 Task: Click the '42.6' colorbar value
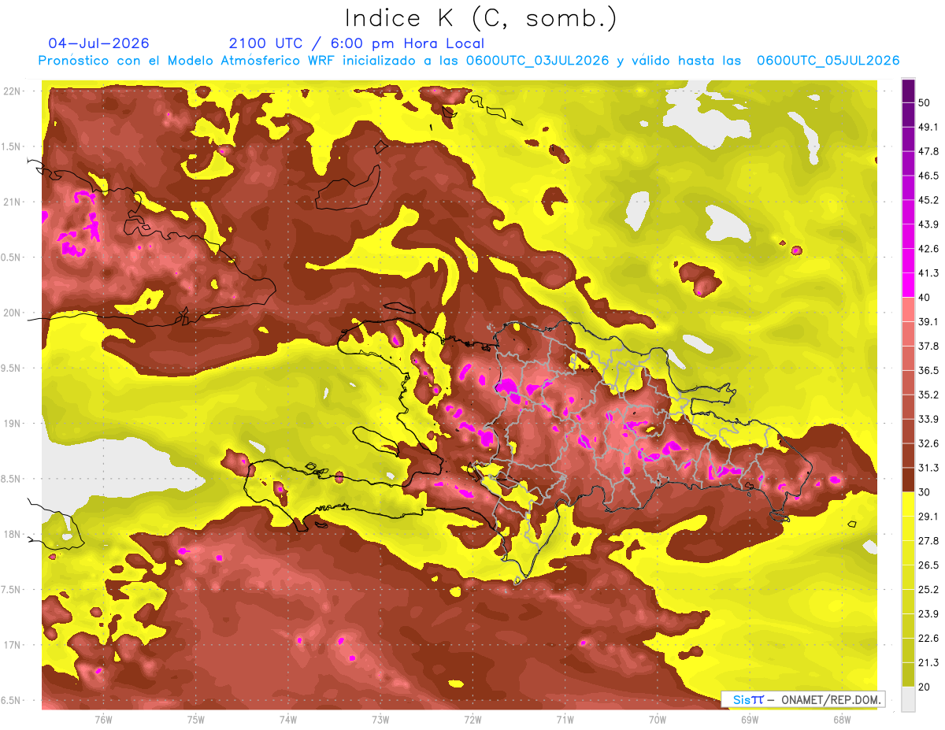click(928, 249)
